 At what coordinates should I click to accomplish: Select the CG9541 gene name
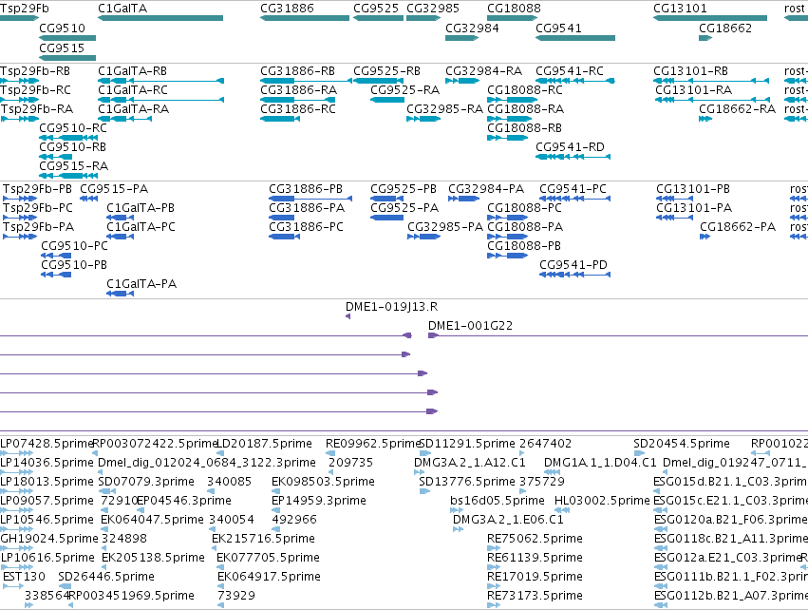pyautogui.click(x=558, y=28)
